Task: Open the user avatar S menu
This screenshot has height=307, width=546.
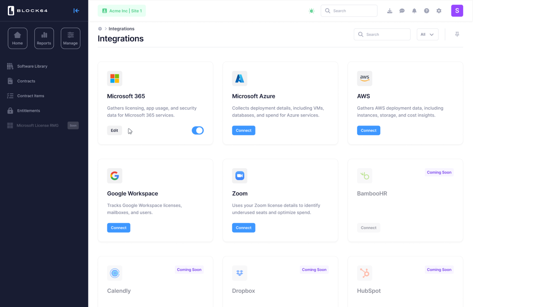Action: coord(457,11)
